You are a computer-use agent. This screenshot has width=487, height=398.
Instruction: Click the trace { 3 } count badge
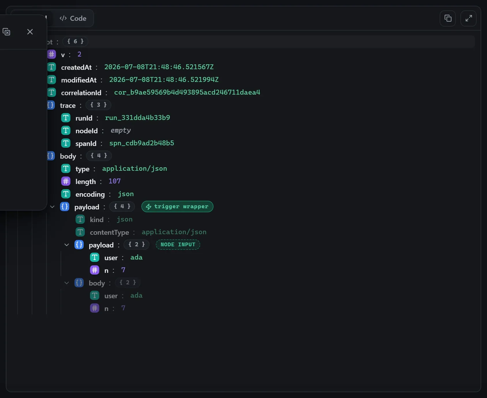(98, 105)
